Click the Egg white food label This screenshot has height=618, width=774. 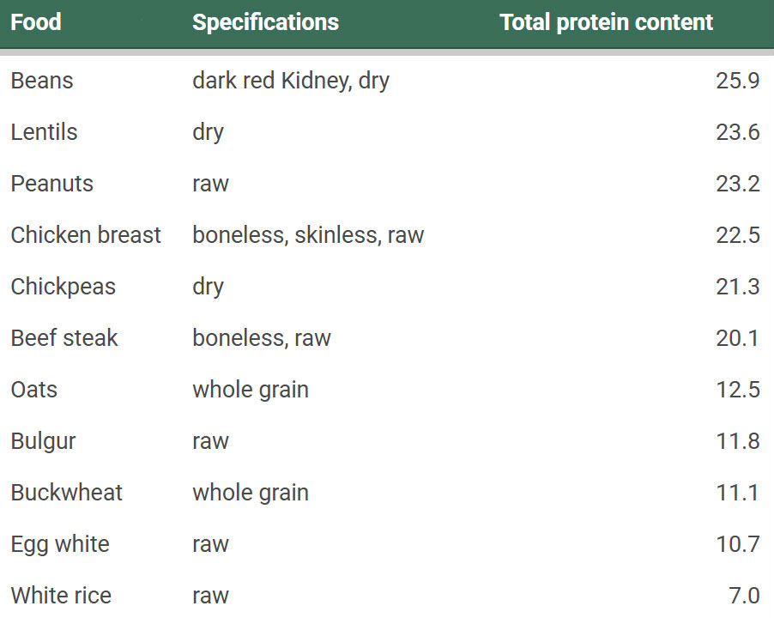(60, 544)
